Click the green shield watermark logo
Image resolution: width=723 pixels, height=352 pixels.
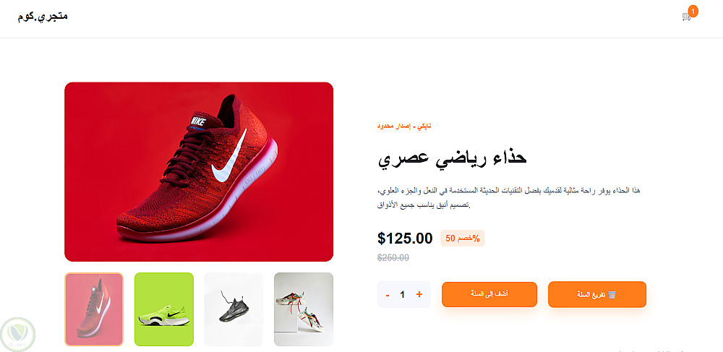[x=18, y=335]
